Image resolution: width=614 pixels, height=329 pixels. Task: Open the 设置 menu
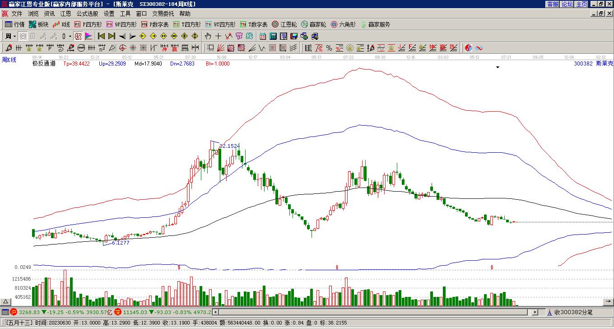click(109, 14)
